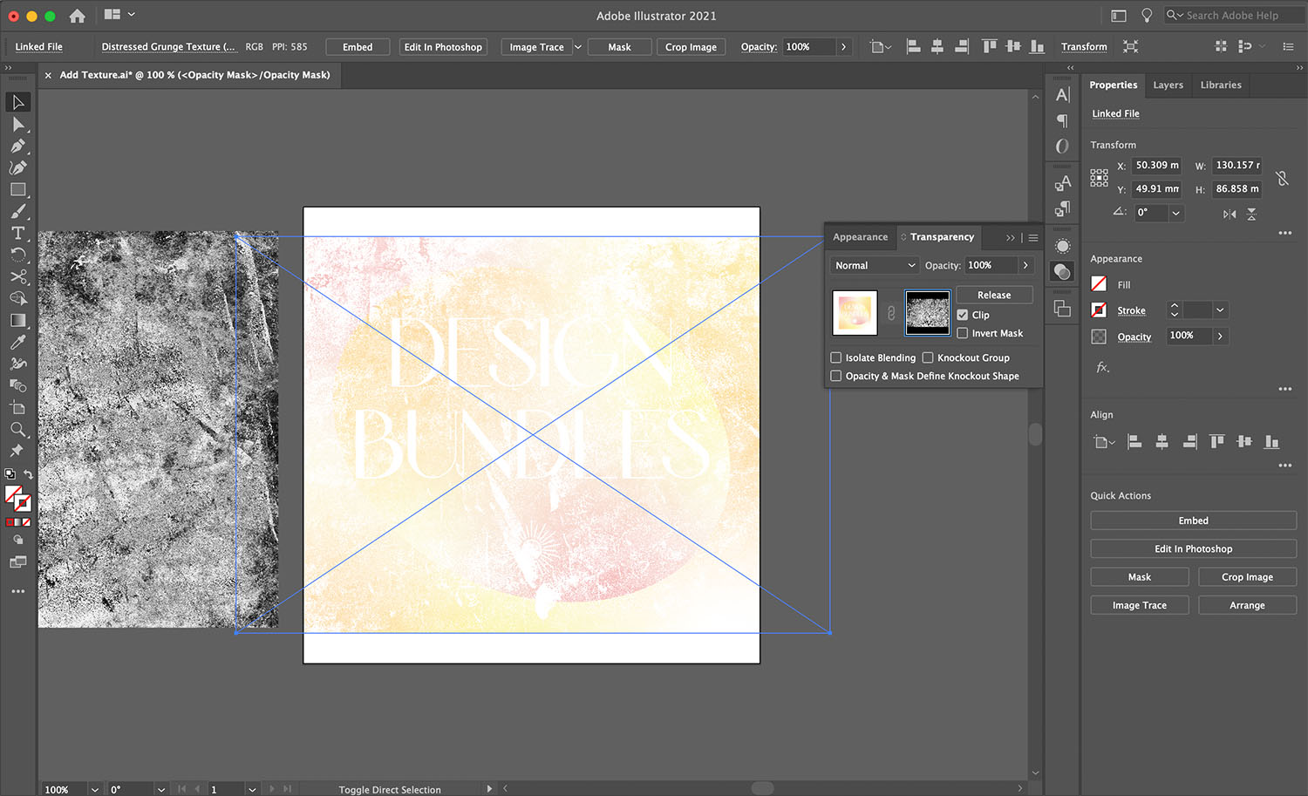Open the Appearance panel icon in the dock

coord(1062,247)
